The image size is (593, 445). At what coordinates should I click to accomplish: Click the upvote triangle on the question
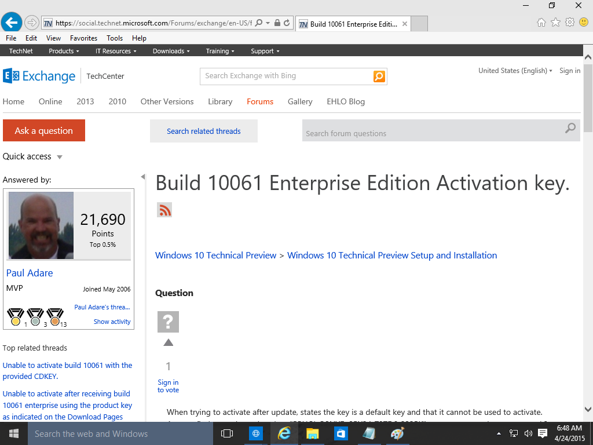click(169, 343)
